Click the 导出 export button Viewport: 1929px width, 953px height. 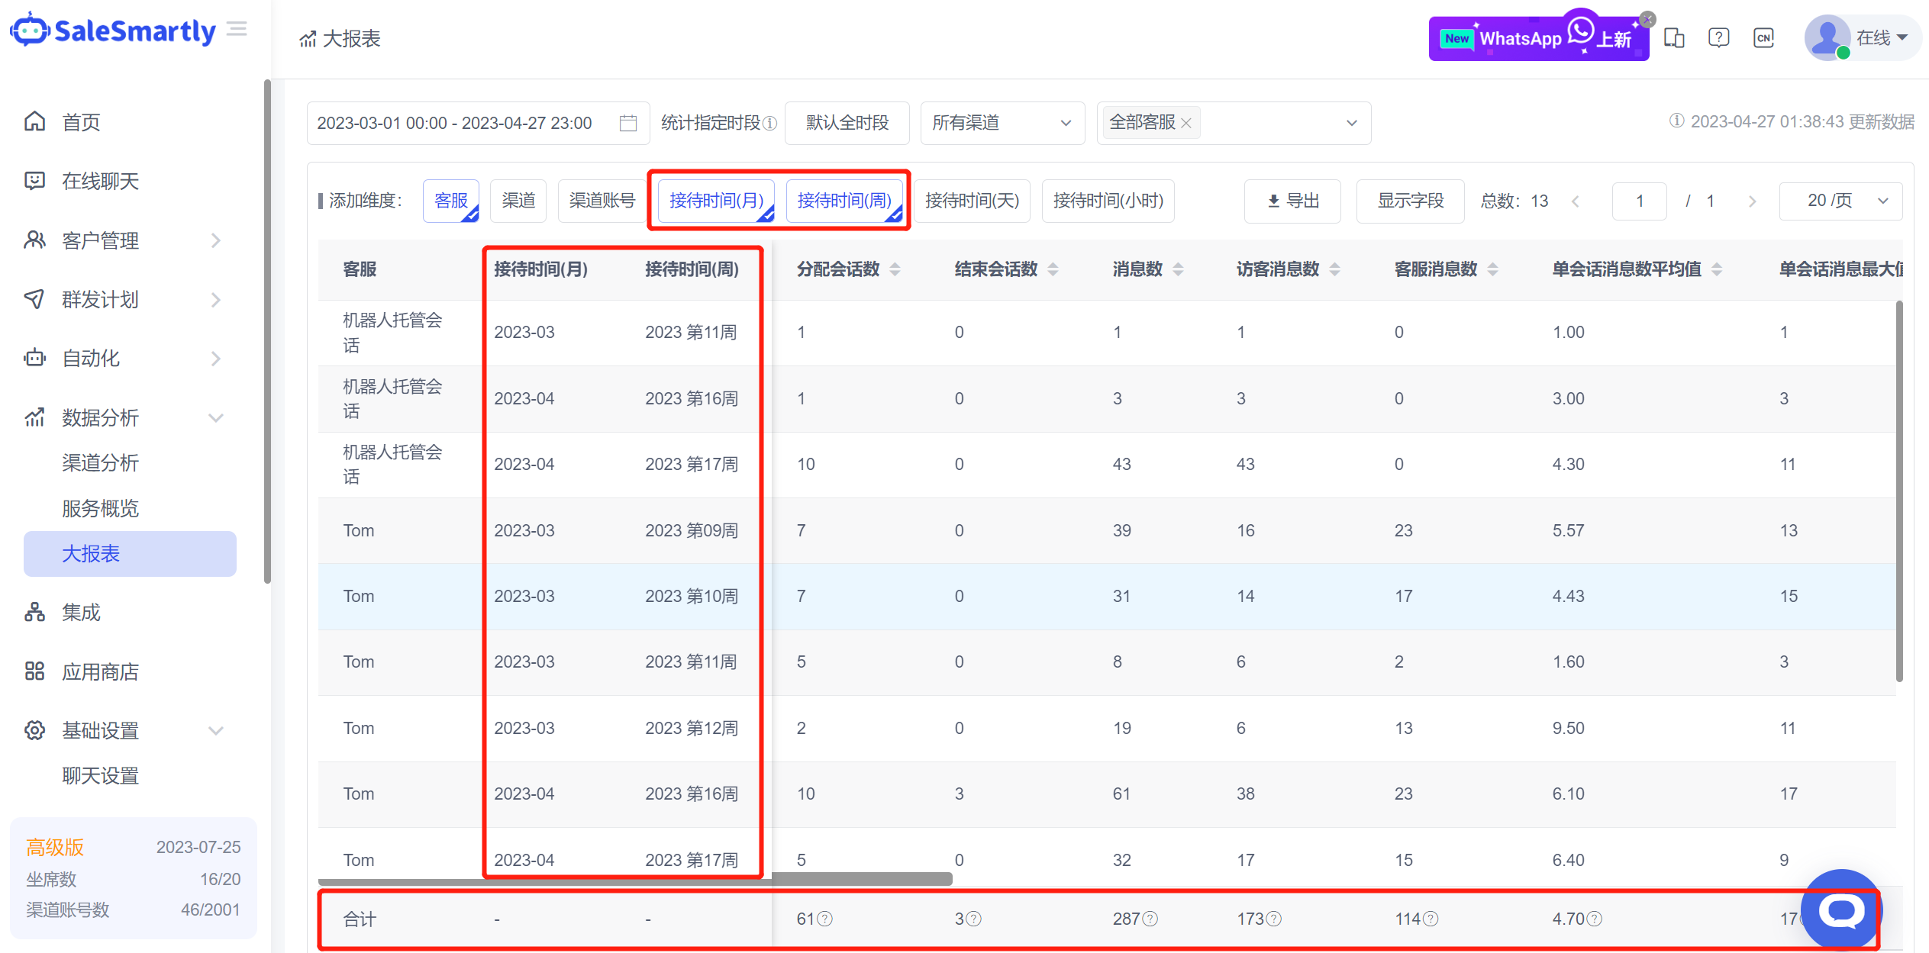(1292, 201)
